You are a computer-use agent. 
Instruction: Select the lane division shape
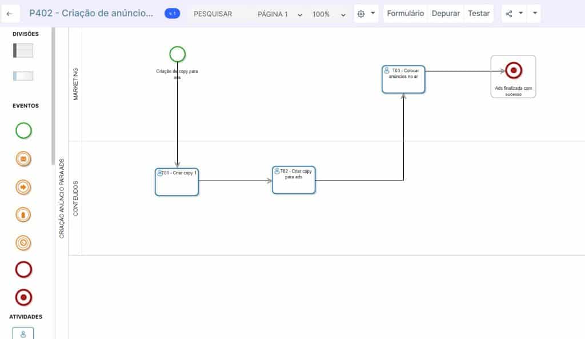[x=23, y=76]
